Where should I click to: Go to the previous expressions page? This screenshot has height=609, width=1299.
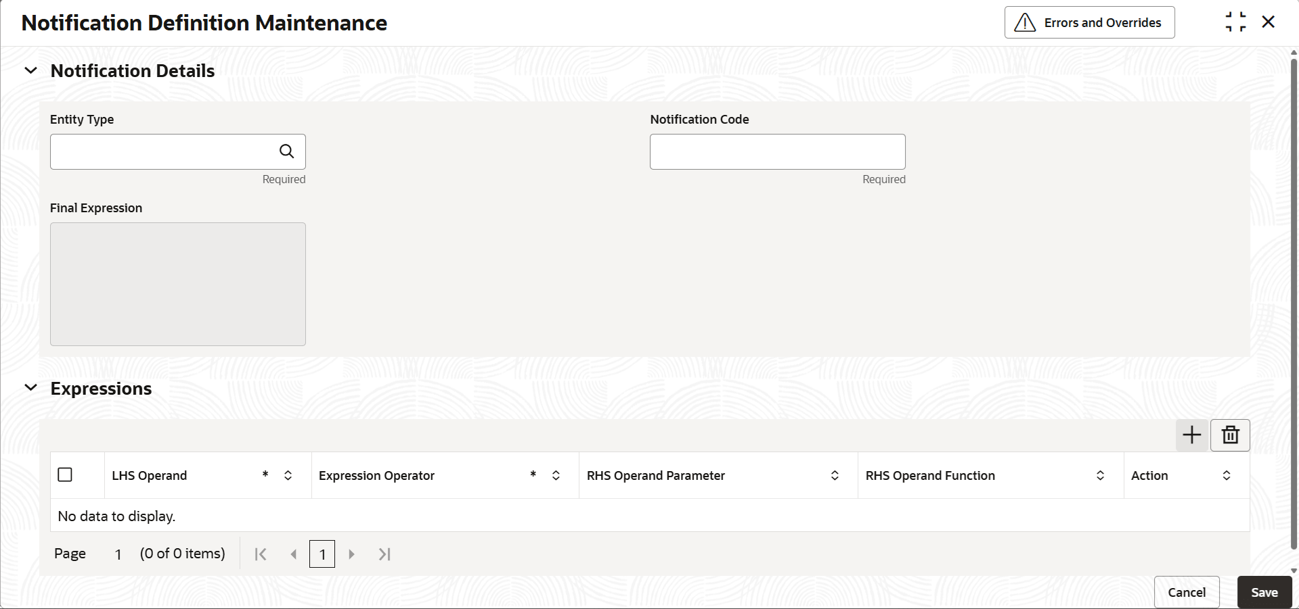pyautogui.click(x=294, y=554)
